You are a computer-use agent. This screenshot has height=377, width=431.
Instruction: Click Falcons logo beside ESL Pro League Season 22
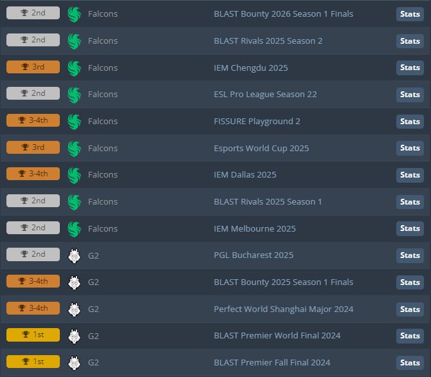74,95
